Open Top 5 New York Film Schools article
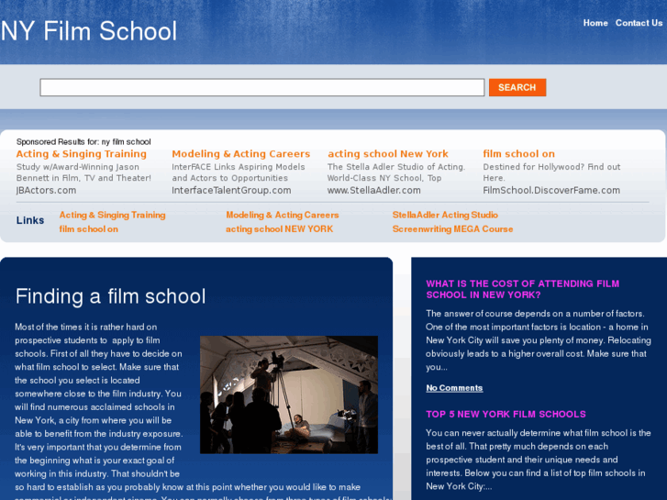 click(506, 414)
